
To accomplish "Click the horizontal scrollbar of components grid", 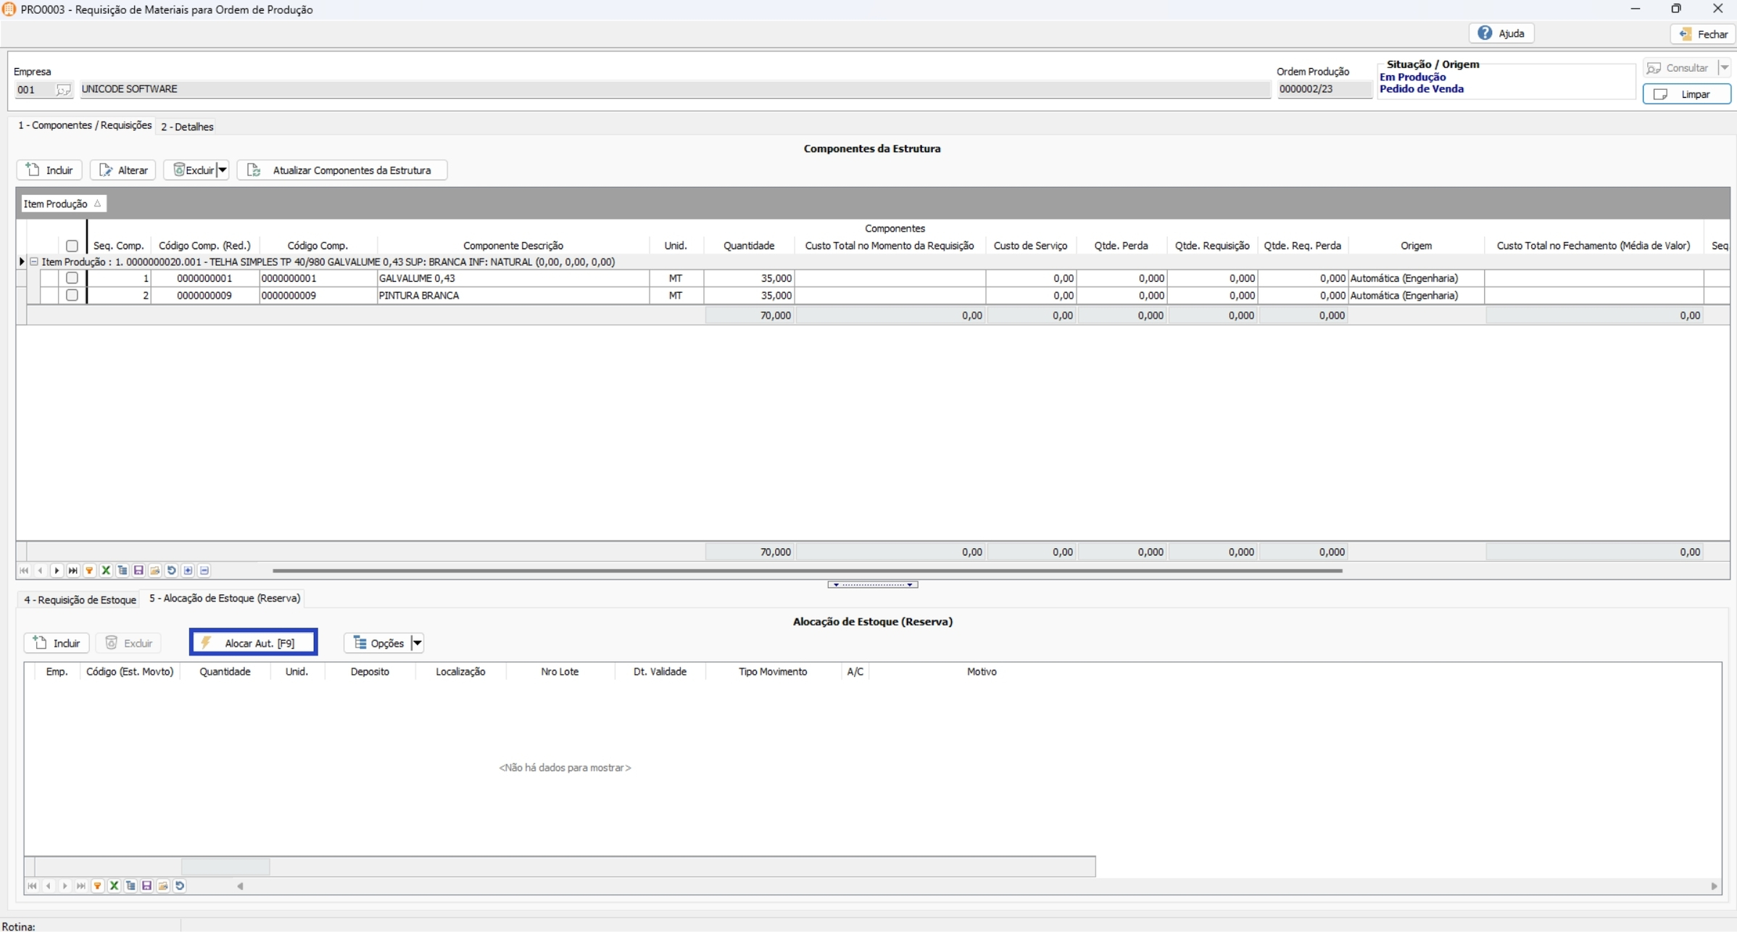I will tap(806, 570).
